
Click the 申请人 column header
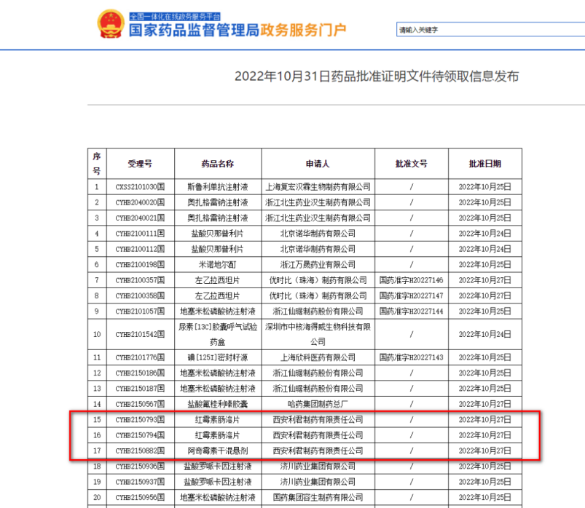click(317, 164)
